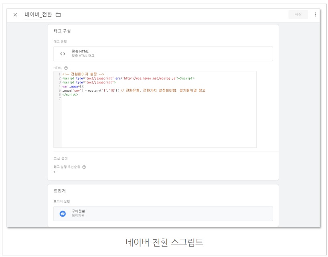Click the tag firing priority value 1

pos(55,172)
